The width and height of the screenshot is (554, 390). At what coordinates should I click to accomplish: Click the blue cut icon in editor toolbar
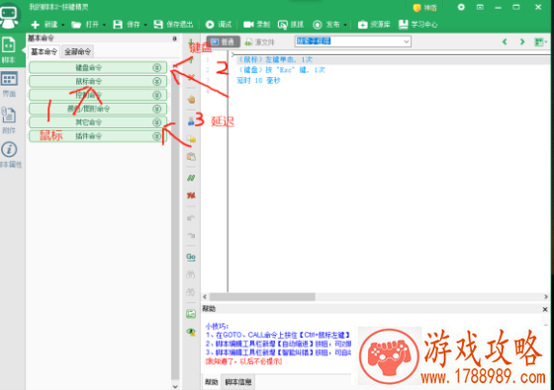tap(191, 121)
